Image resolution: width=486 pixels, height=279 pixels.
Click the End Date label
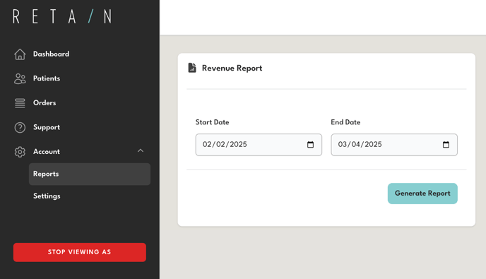pyautogui.click(x=345, y=122)
